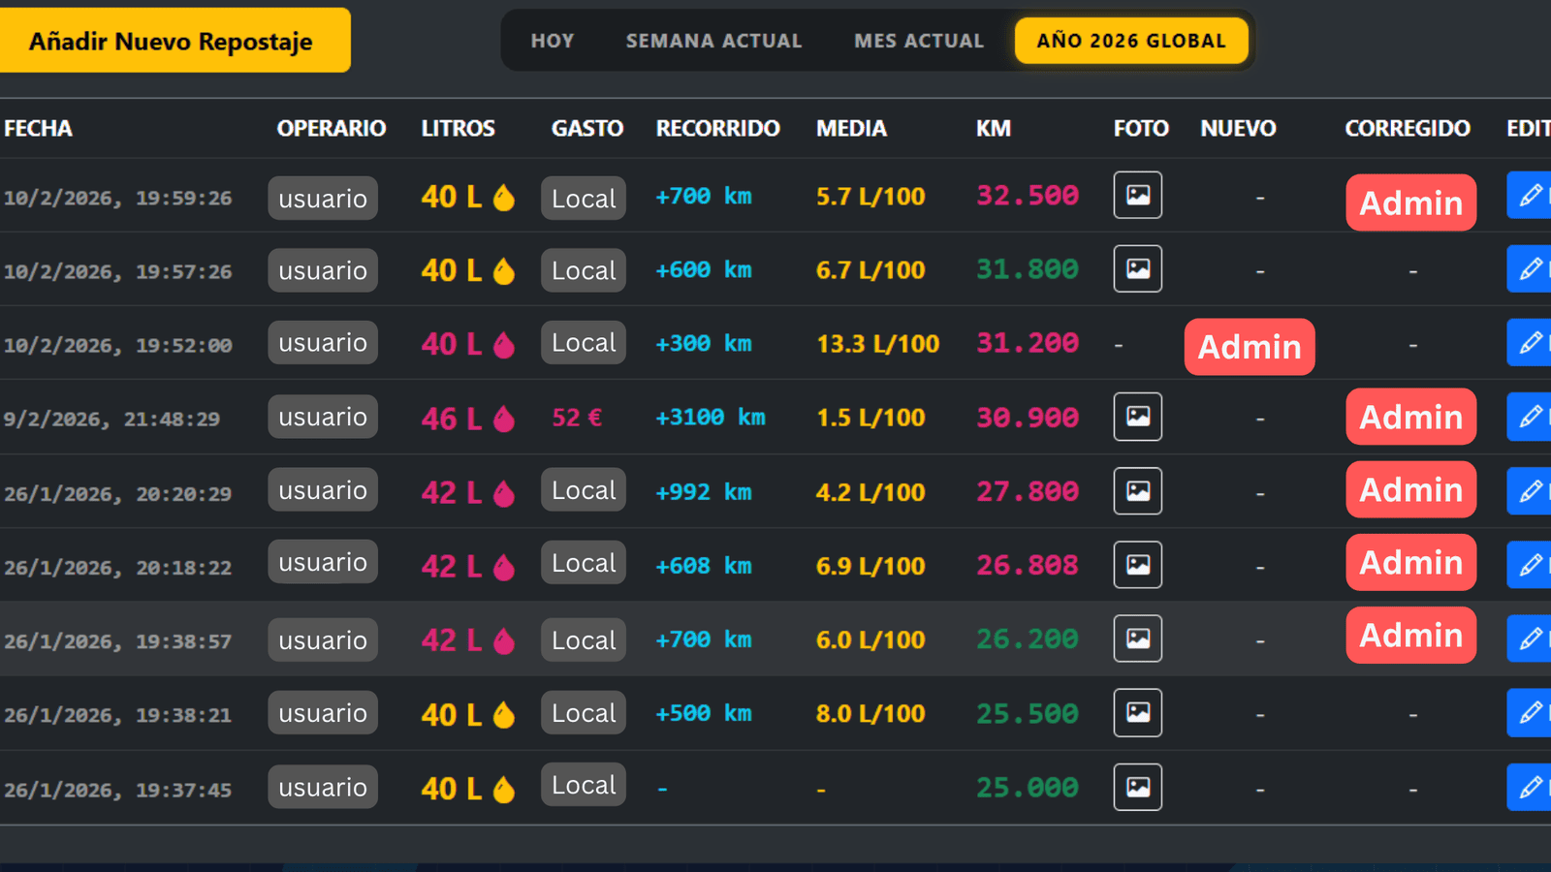Screen dimensions: 1551x872
Task: Click the 25.500 odometer value
Action: tap(1028, 714)
